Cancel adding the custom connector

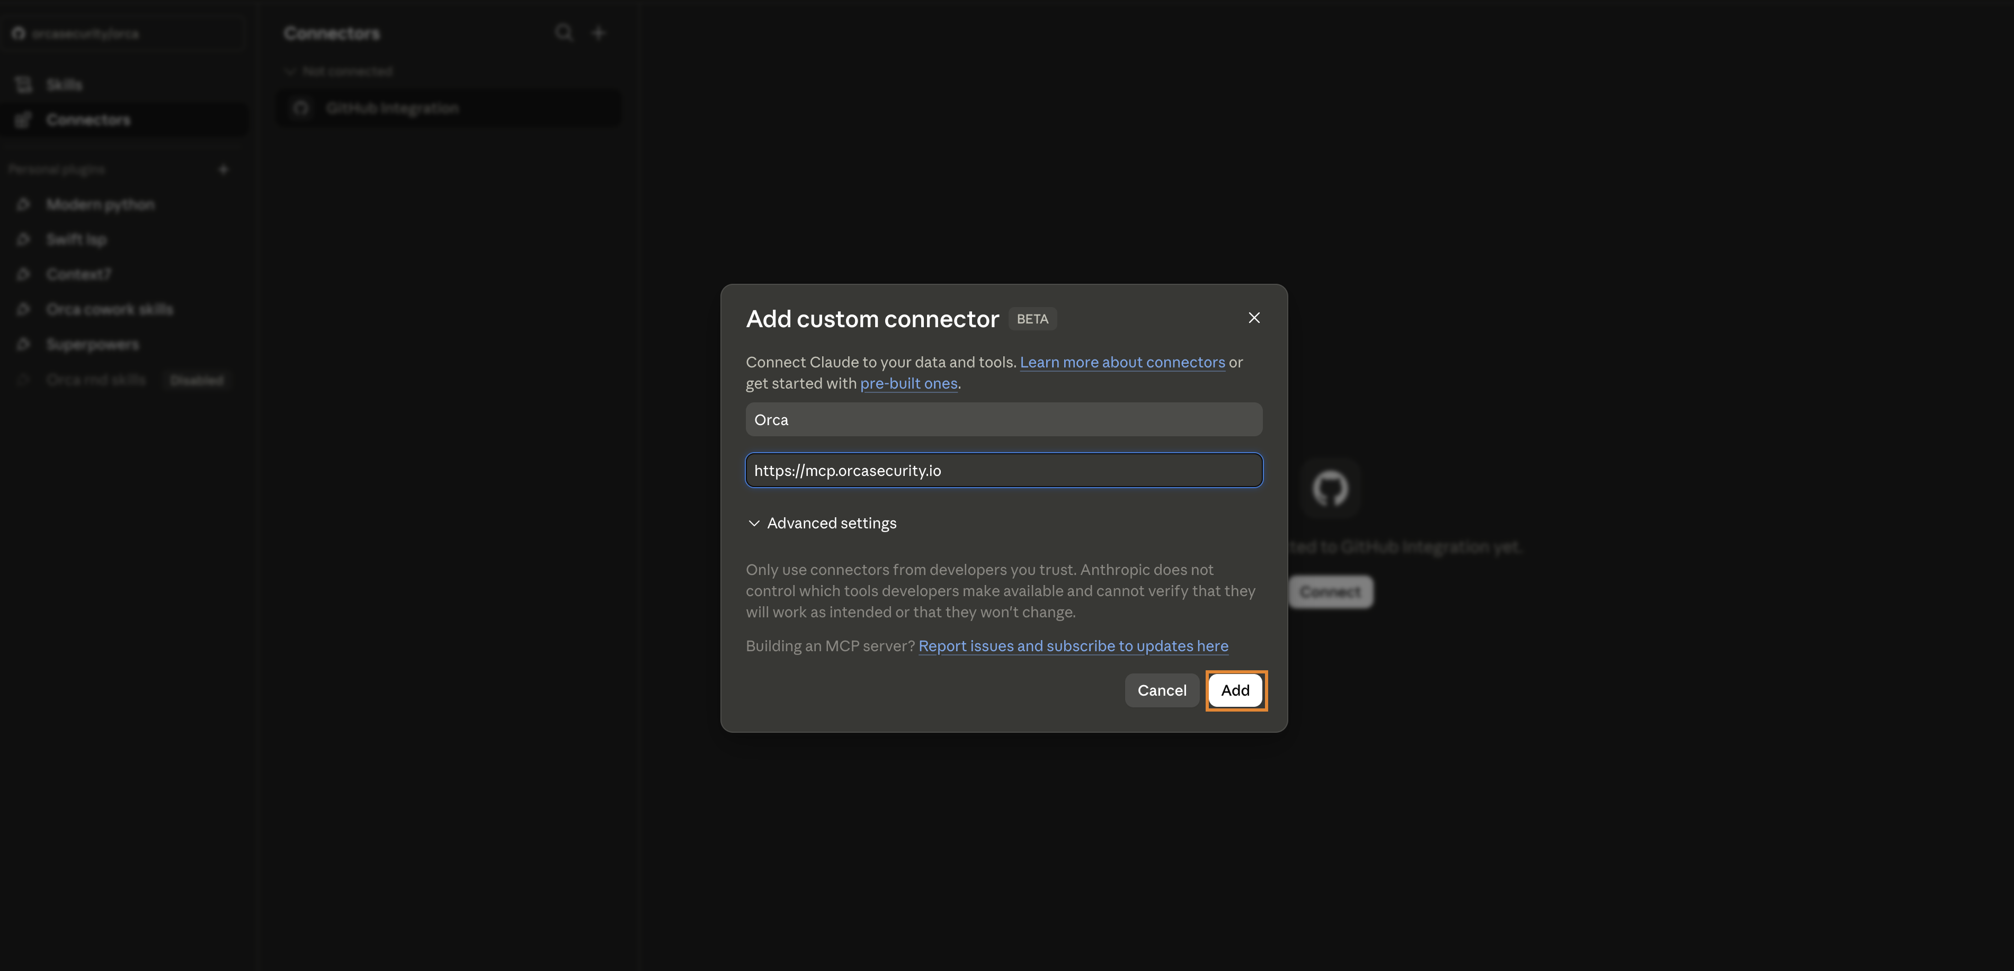[x=1162, y=690]
